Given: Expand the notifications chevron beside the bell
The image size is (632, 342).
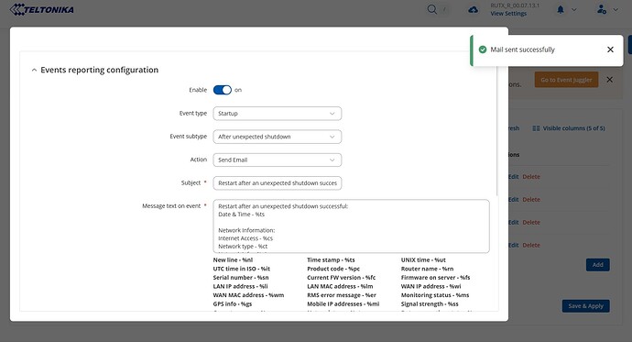Looking at the screenshot, I should [574, 10].
